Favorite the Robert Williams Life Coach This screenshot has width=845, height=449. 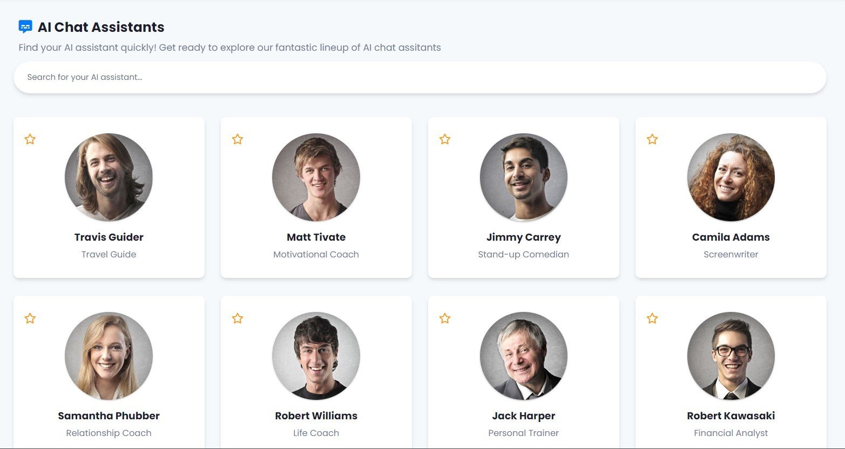(238, 318)
